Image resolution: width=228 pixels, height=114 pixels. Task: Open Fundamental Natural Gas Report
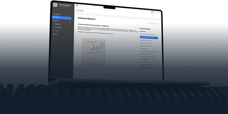pos(146,46)
